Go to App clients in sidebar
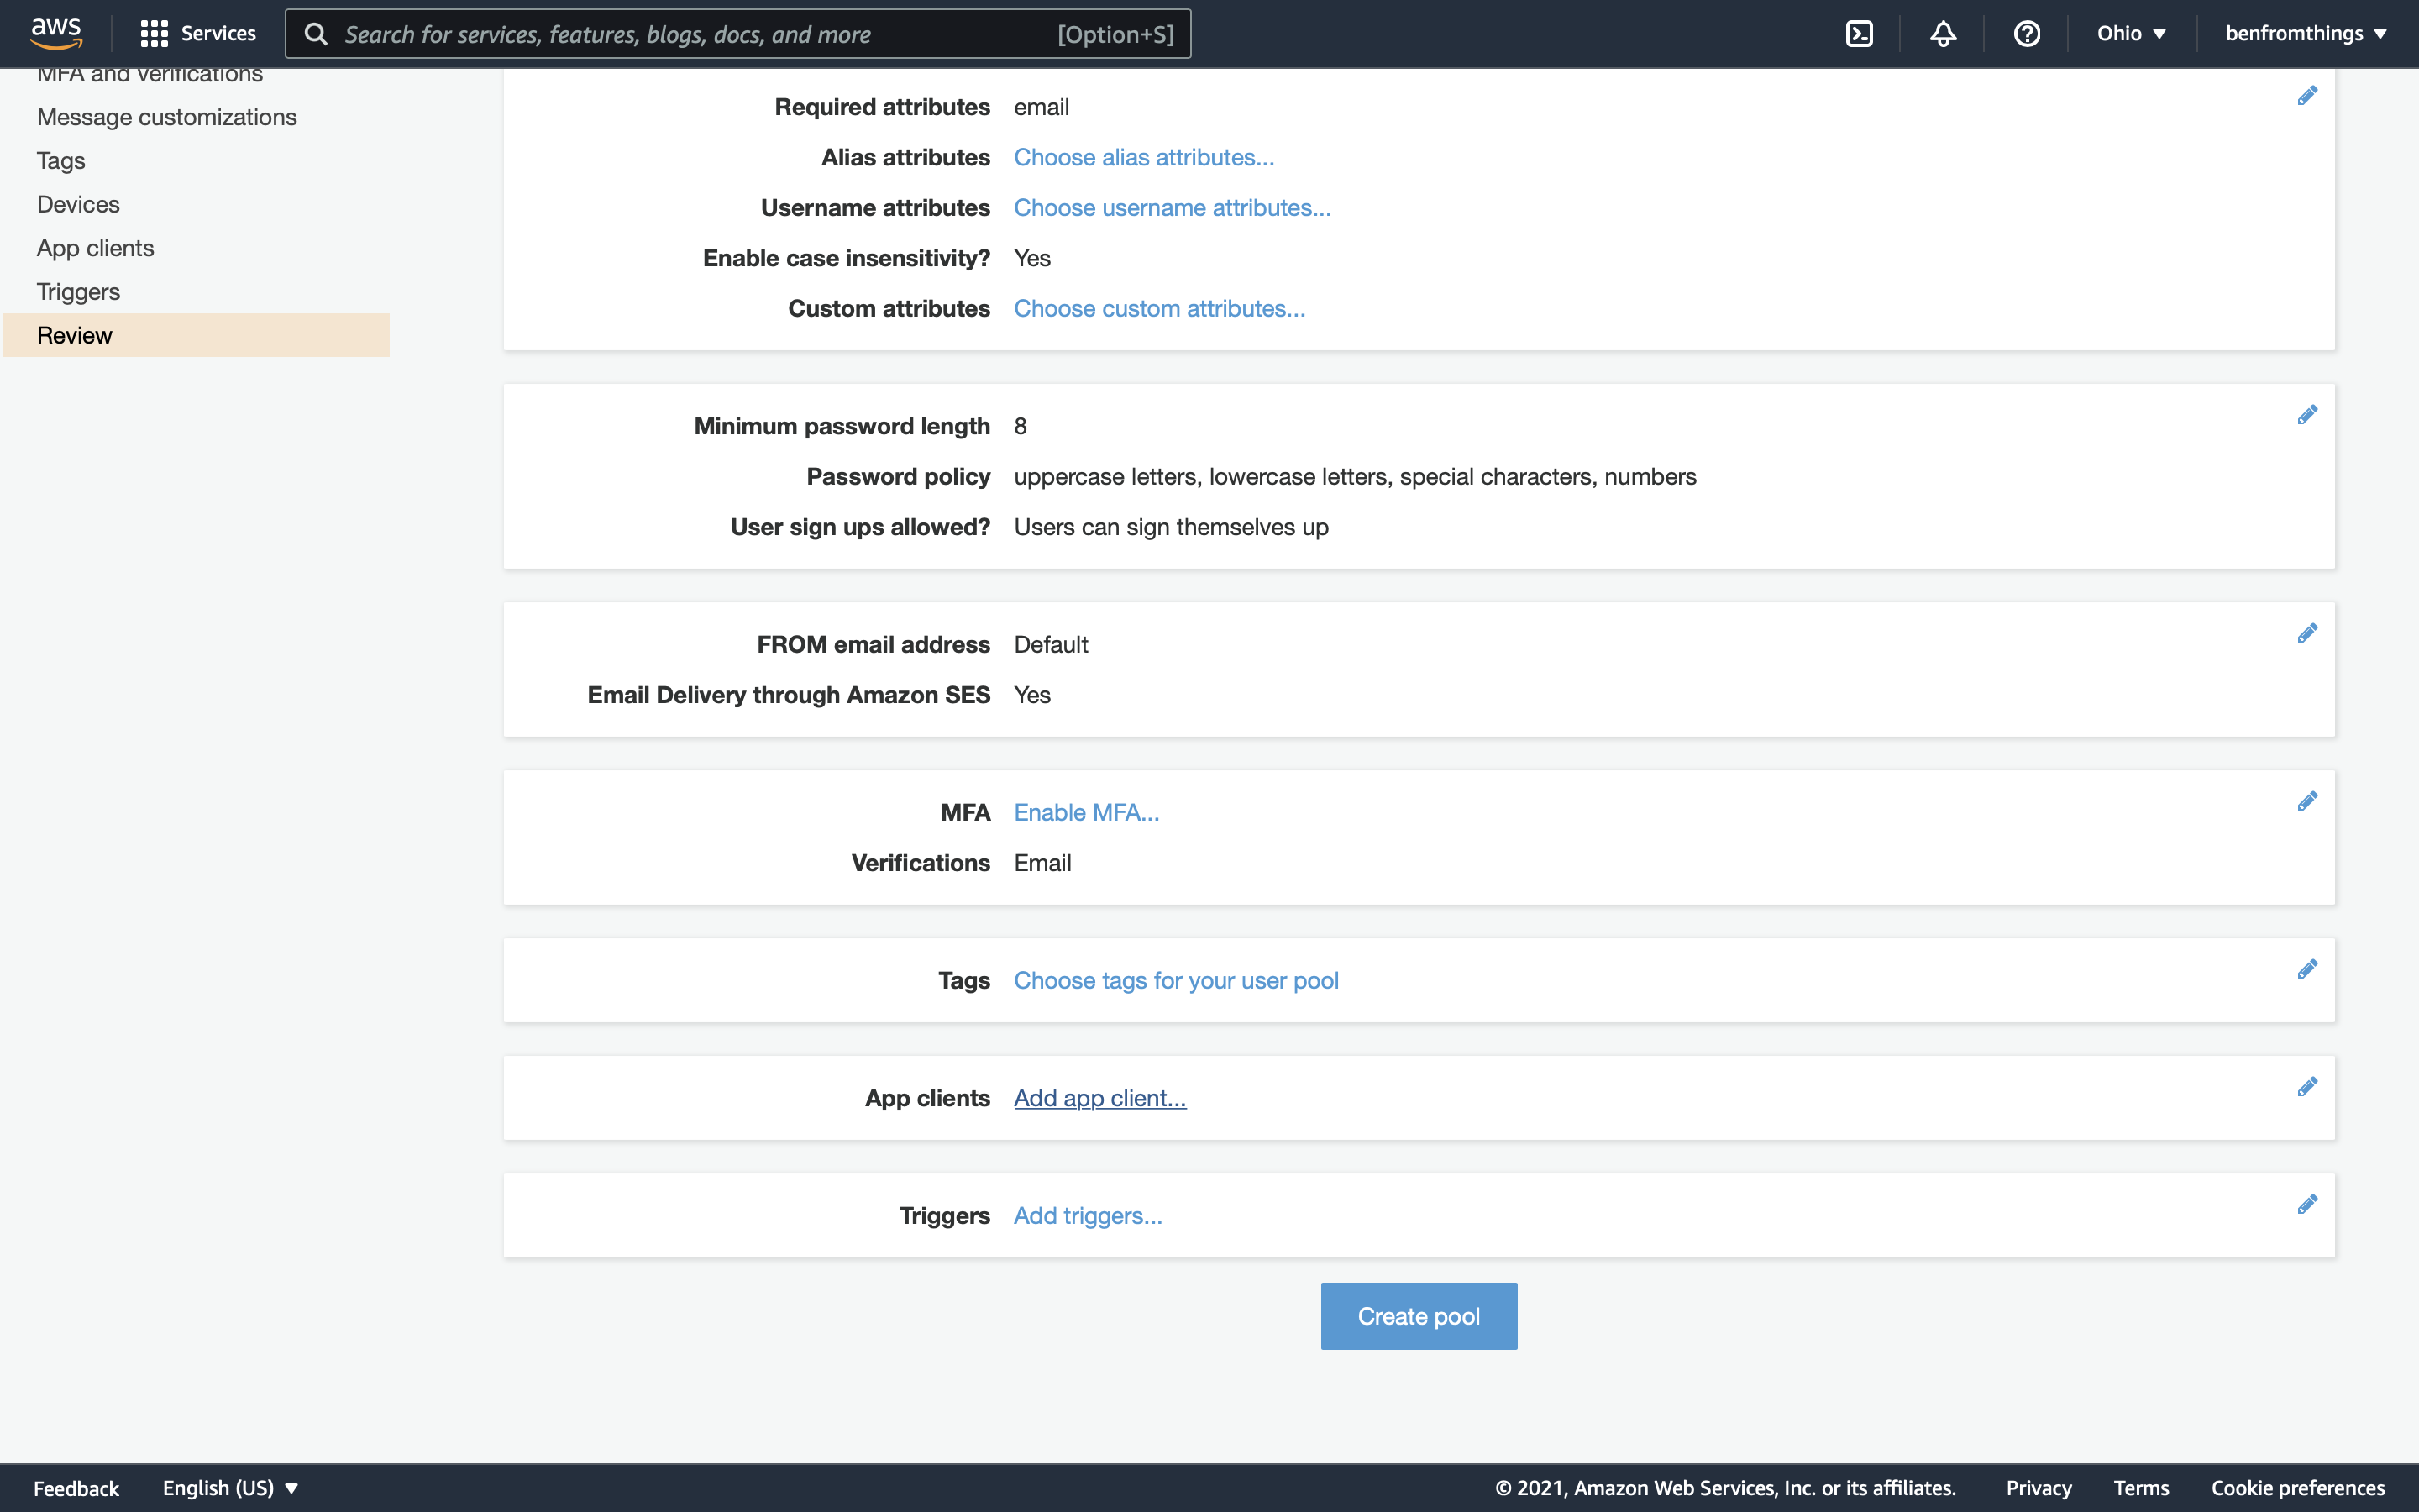Viewport: 2419px width, 1512px height. [x=96, y=248]
